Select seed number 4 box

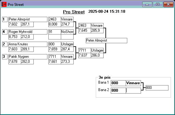coord(5,32)
